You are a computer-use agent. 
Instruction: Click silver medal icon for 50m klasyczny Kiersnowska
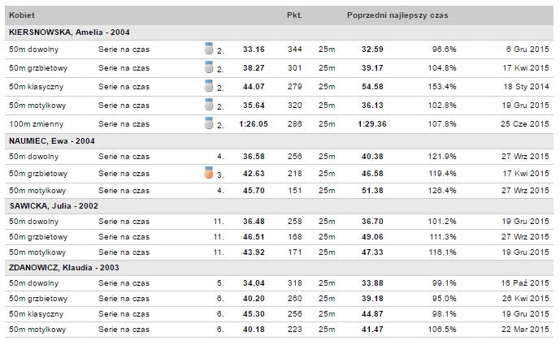(x=209, y=87)
